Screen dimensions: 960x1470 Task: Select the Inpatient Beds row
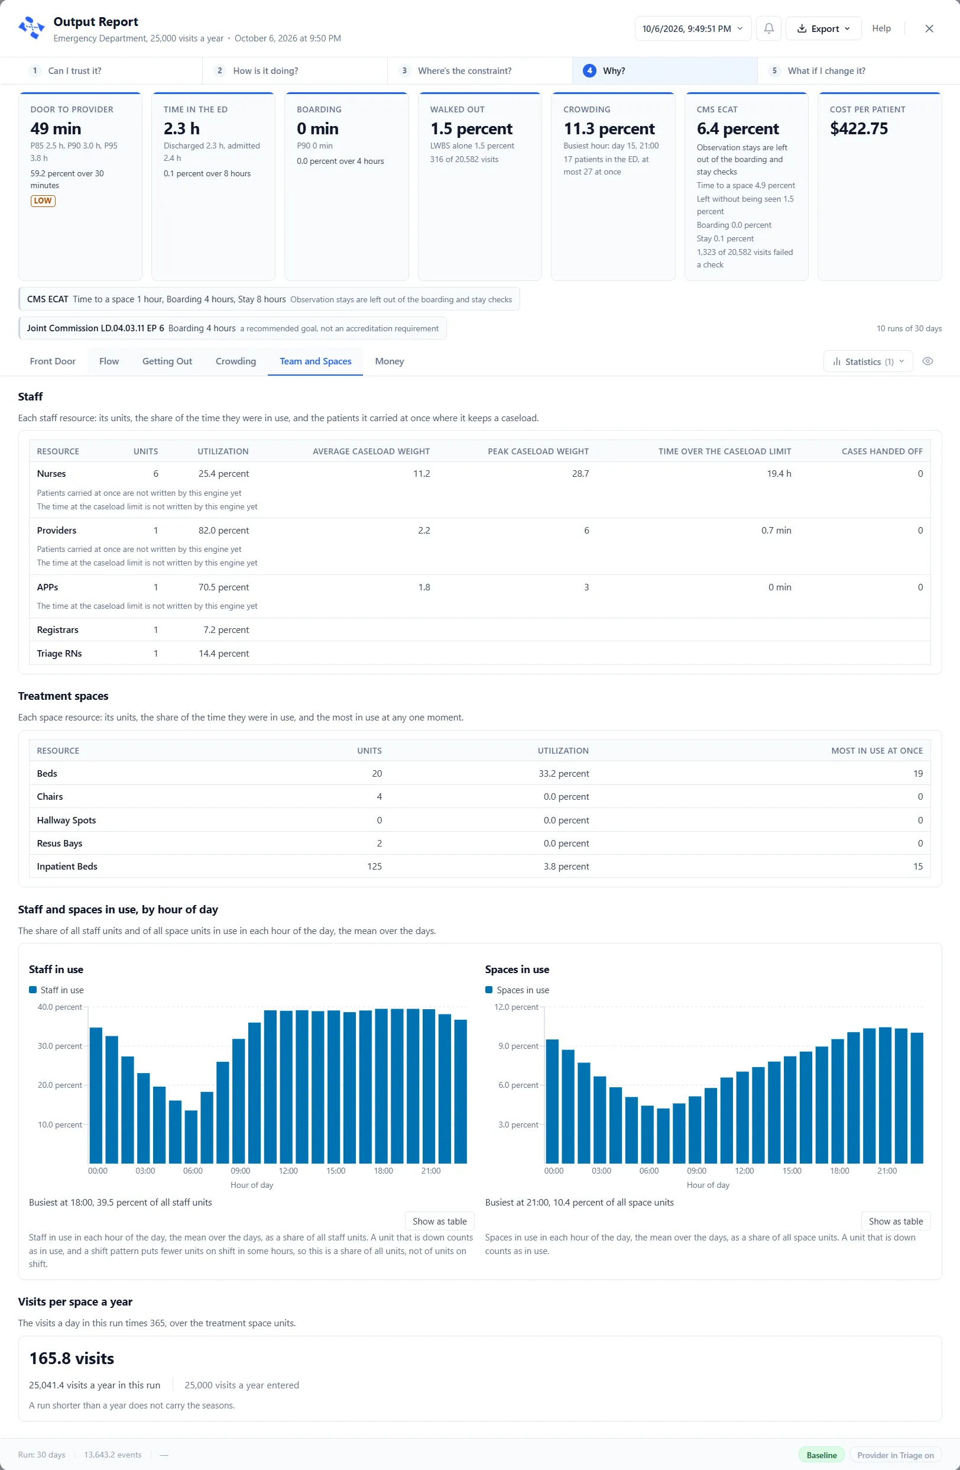click(x=479, y=866)
